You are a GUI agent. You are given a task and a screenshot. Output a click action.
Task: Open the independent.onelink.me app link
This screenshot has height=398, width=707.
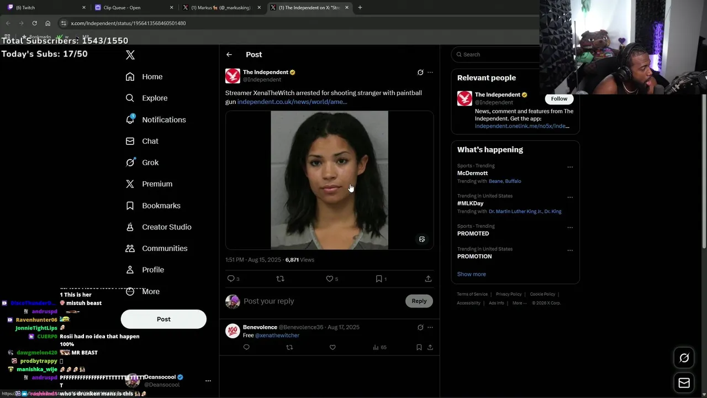tap(522, 126)
